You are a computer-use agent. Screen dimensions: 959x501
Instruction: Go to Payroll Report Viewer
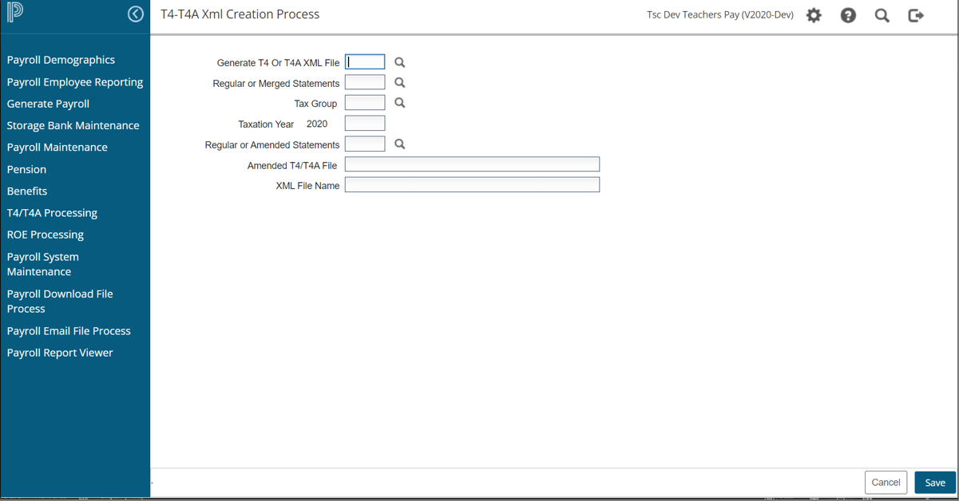click(60, 353)
